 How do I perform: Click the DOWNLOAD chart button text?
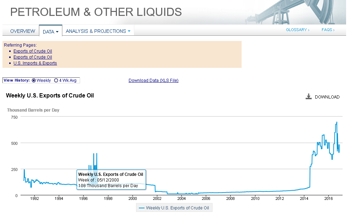(327, 97)
